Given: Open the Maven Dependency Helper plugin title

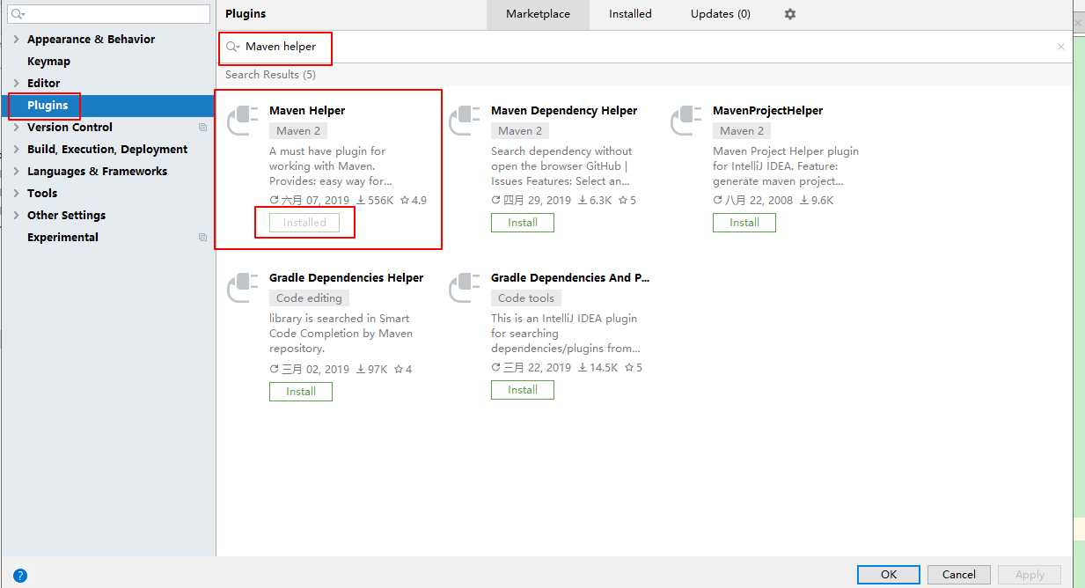Looking at the screenshot, I should coord(564,111).
